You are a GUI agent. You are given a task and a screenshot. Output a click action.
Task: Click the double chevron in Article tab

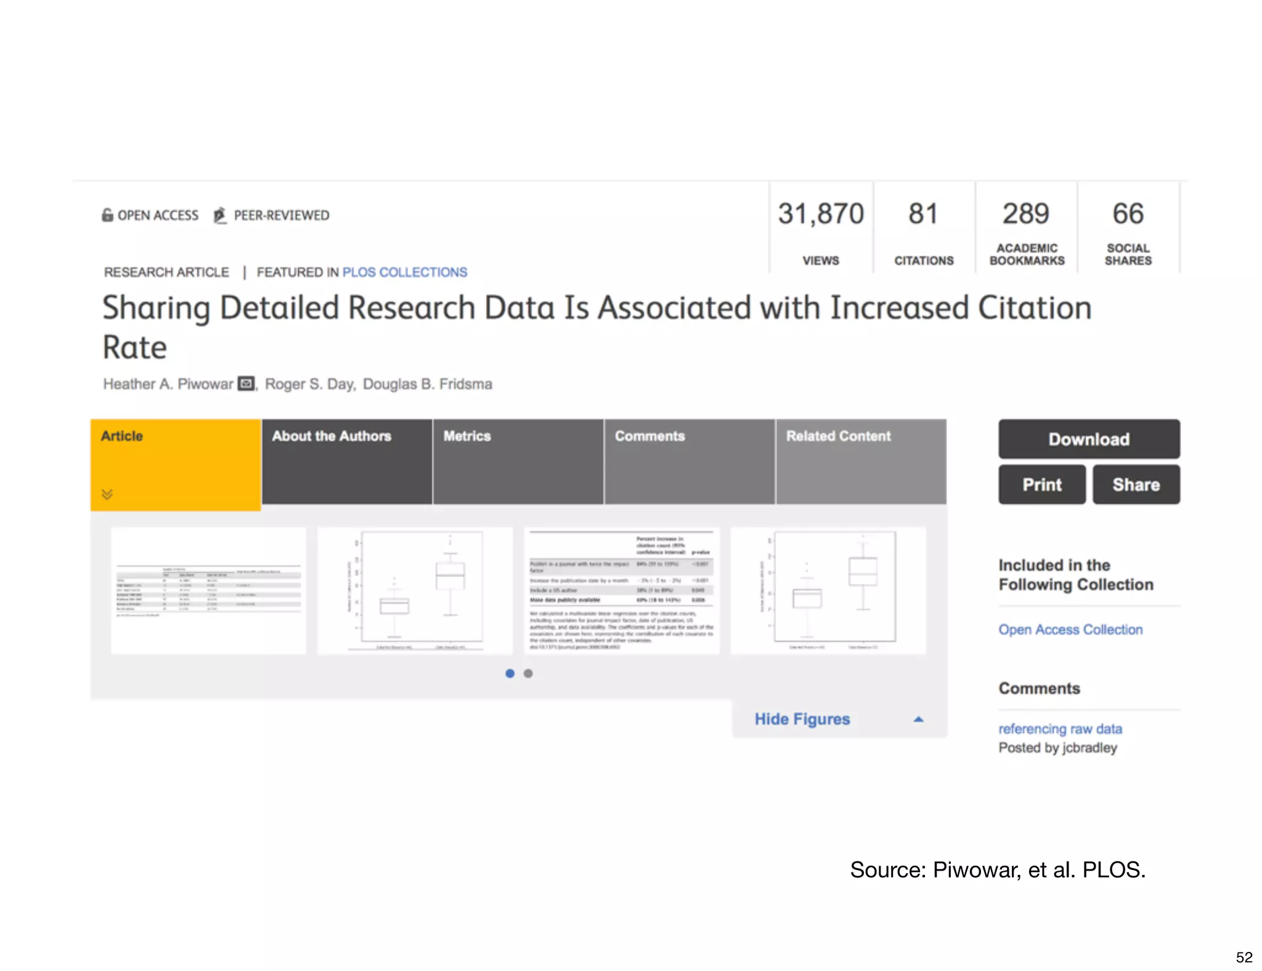click(107, 494)
